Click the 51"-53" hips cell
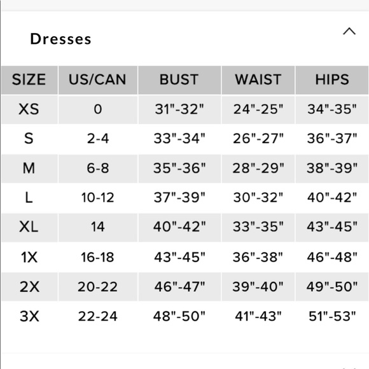Viewport: 369px width, 369px height. pos(332,316)
